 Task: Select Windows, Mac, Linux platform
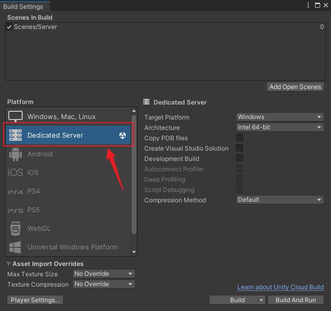pos(68,116)
